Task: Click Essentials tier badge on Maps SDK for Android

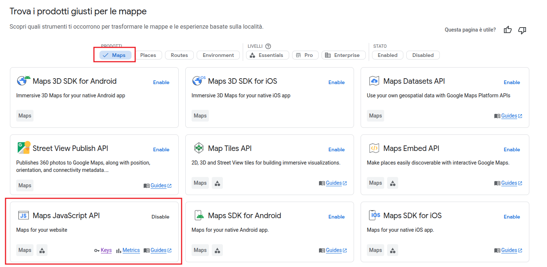Action: point(217,250)
